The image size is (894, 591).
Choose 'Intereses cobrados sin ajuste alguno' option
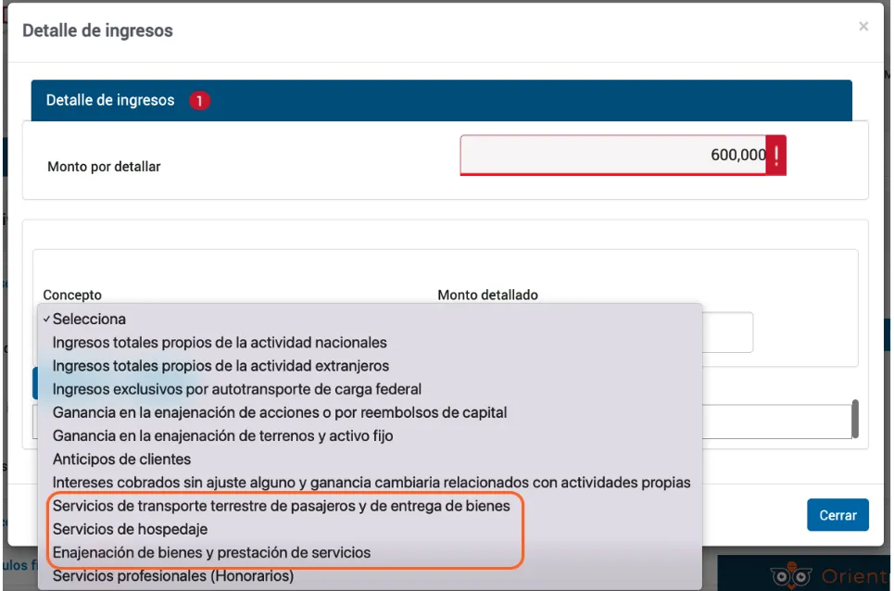pyautogui.click(x=371, y=483)
